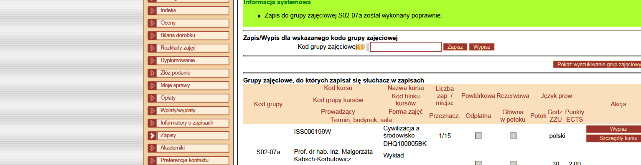Click the arrow icon beside Akademiki

coord(152,148)
